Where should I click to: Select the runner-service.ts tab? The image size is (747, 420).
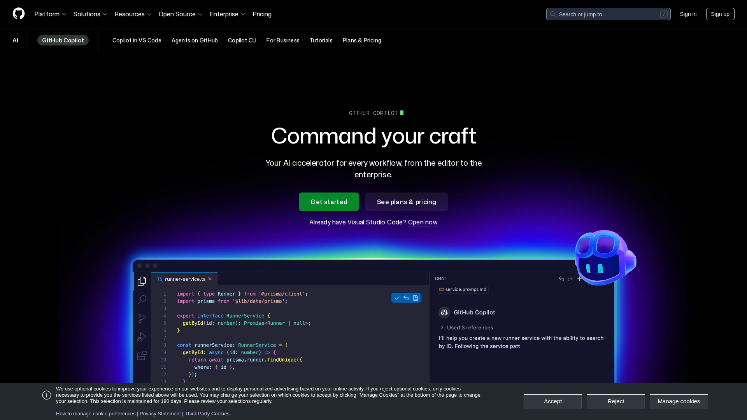coord(185,279)
